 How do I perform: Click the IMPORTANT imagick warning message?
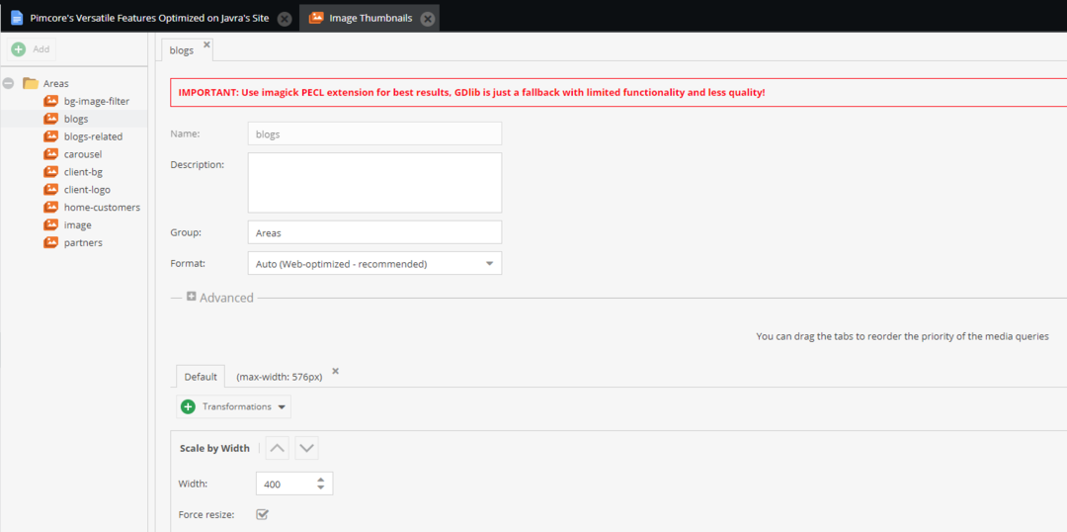[x=471, y=92]
